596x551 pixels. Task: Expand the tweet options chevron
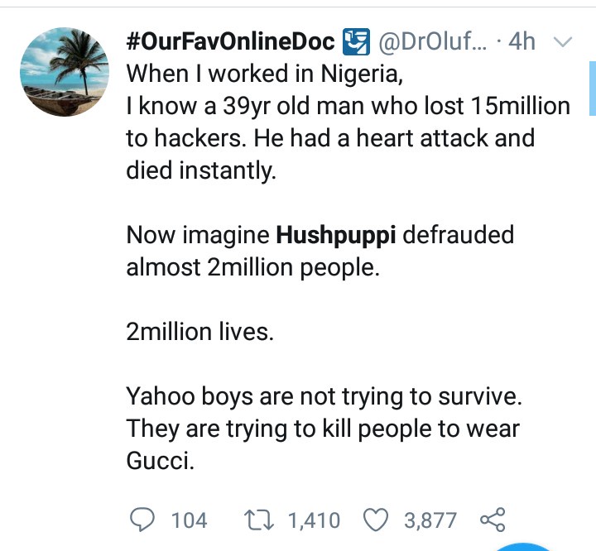tap(562, 41)
